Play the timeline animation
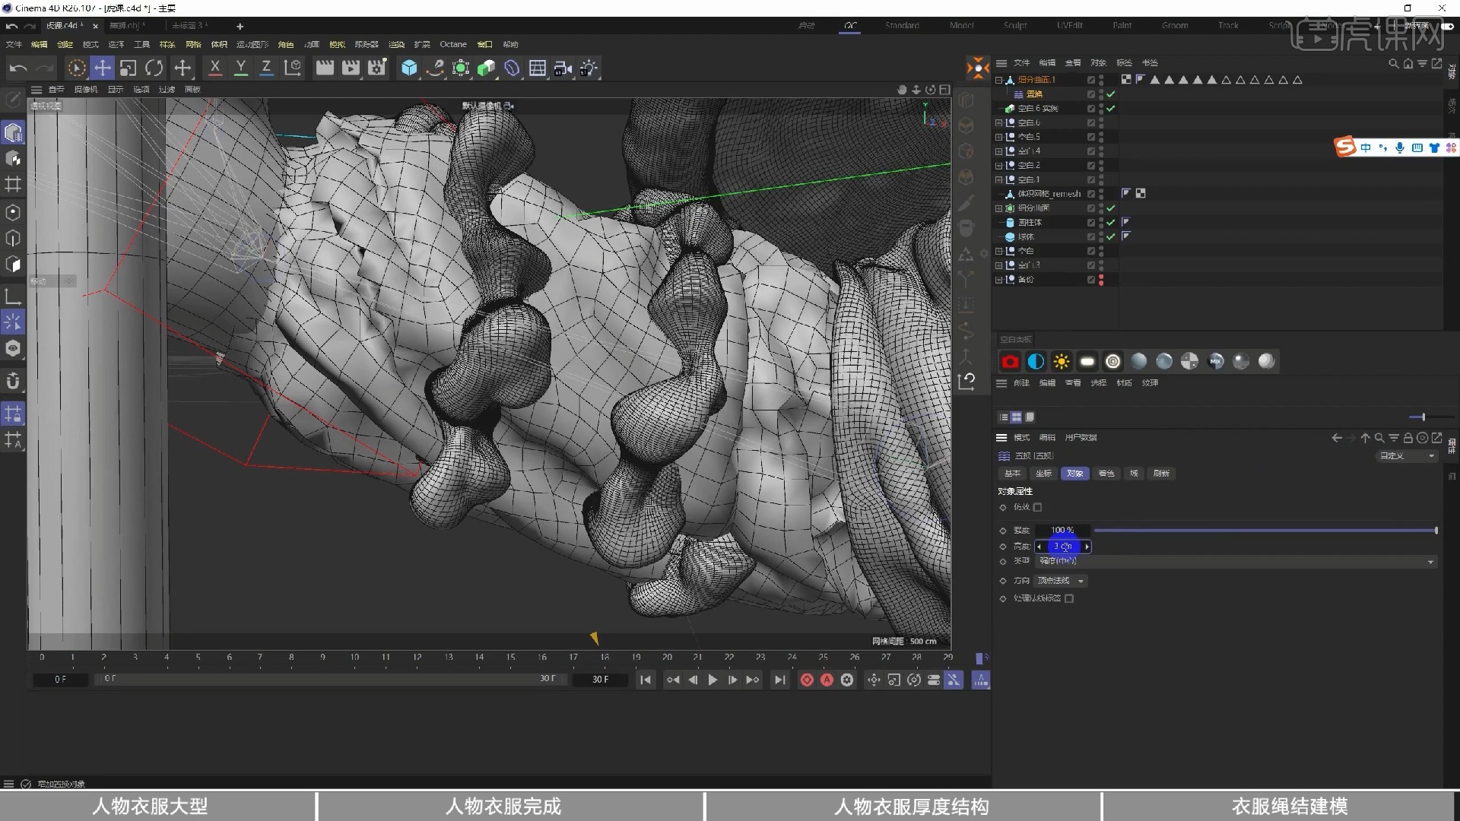This screenshot has width=1460, height=821. pyautogui.click(x=713, y=680)
